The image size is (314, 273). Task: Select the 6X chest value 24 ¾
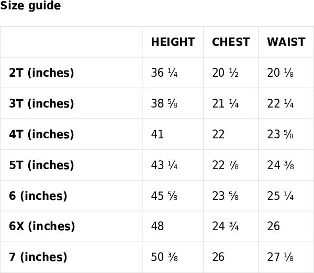(225, 226)
